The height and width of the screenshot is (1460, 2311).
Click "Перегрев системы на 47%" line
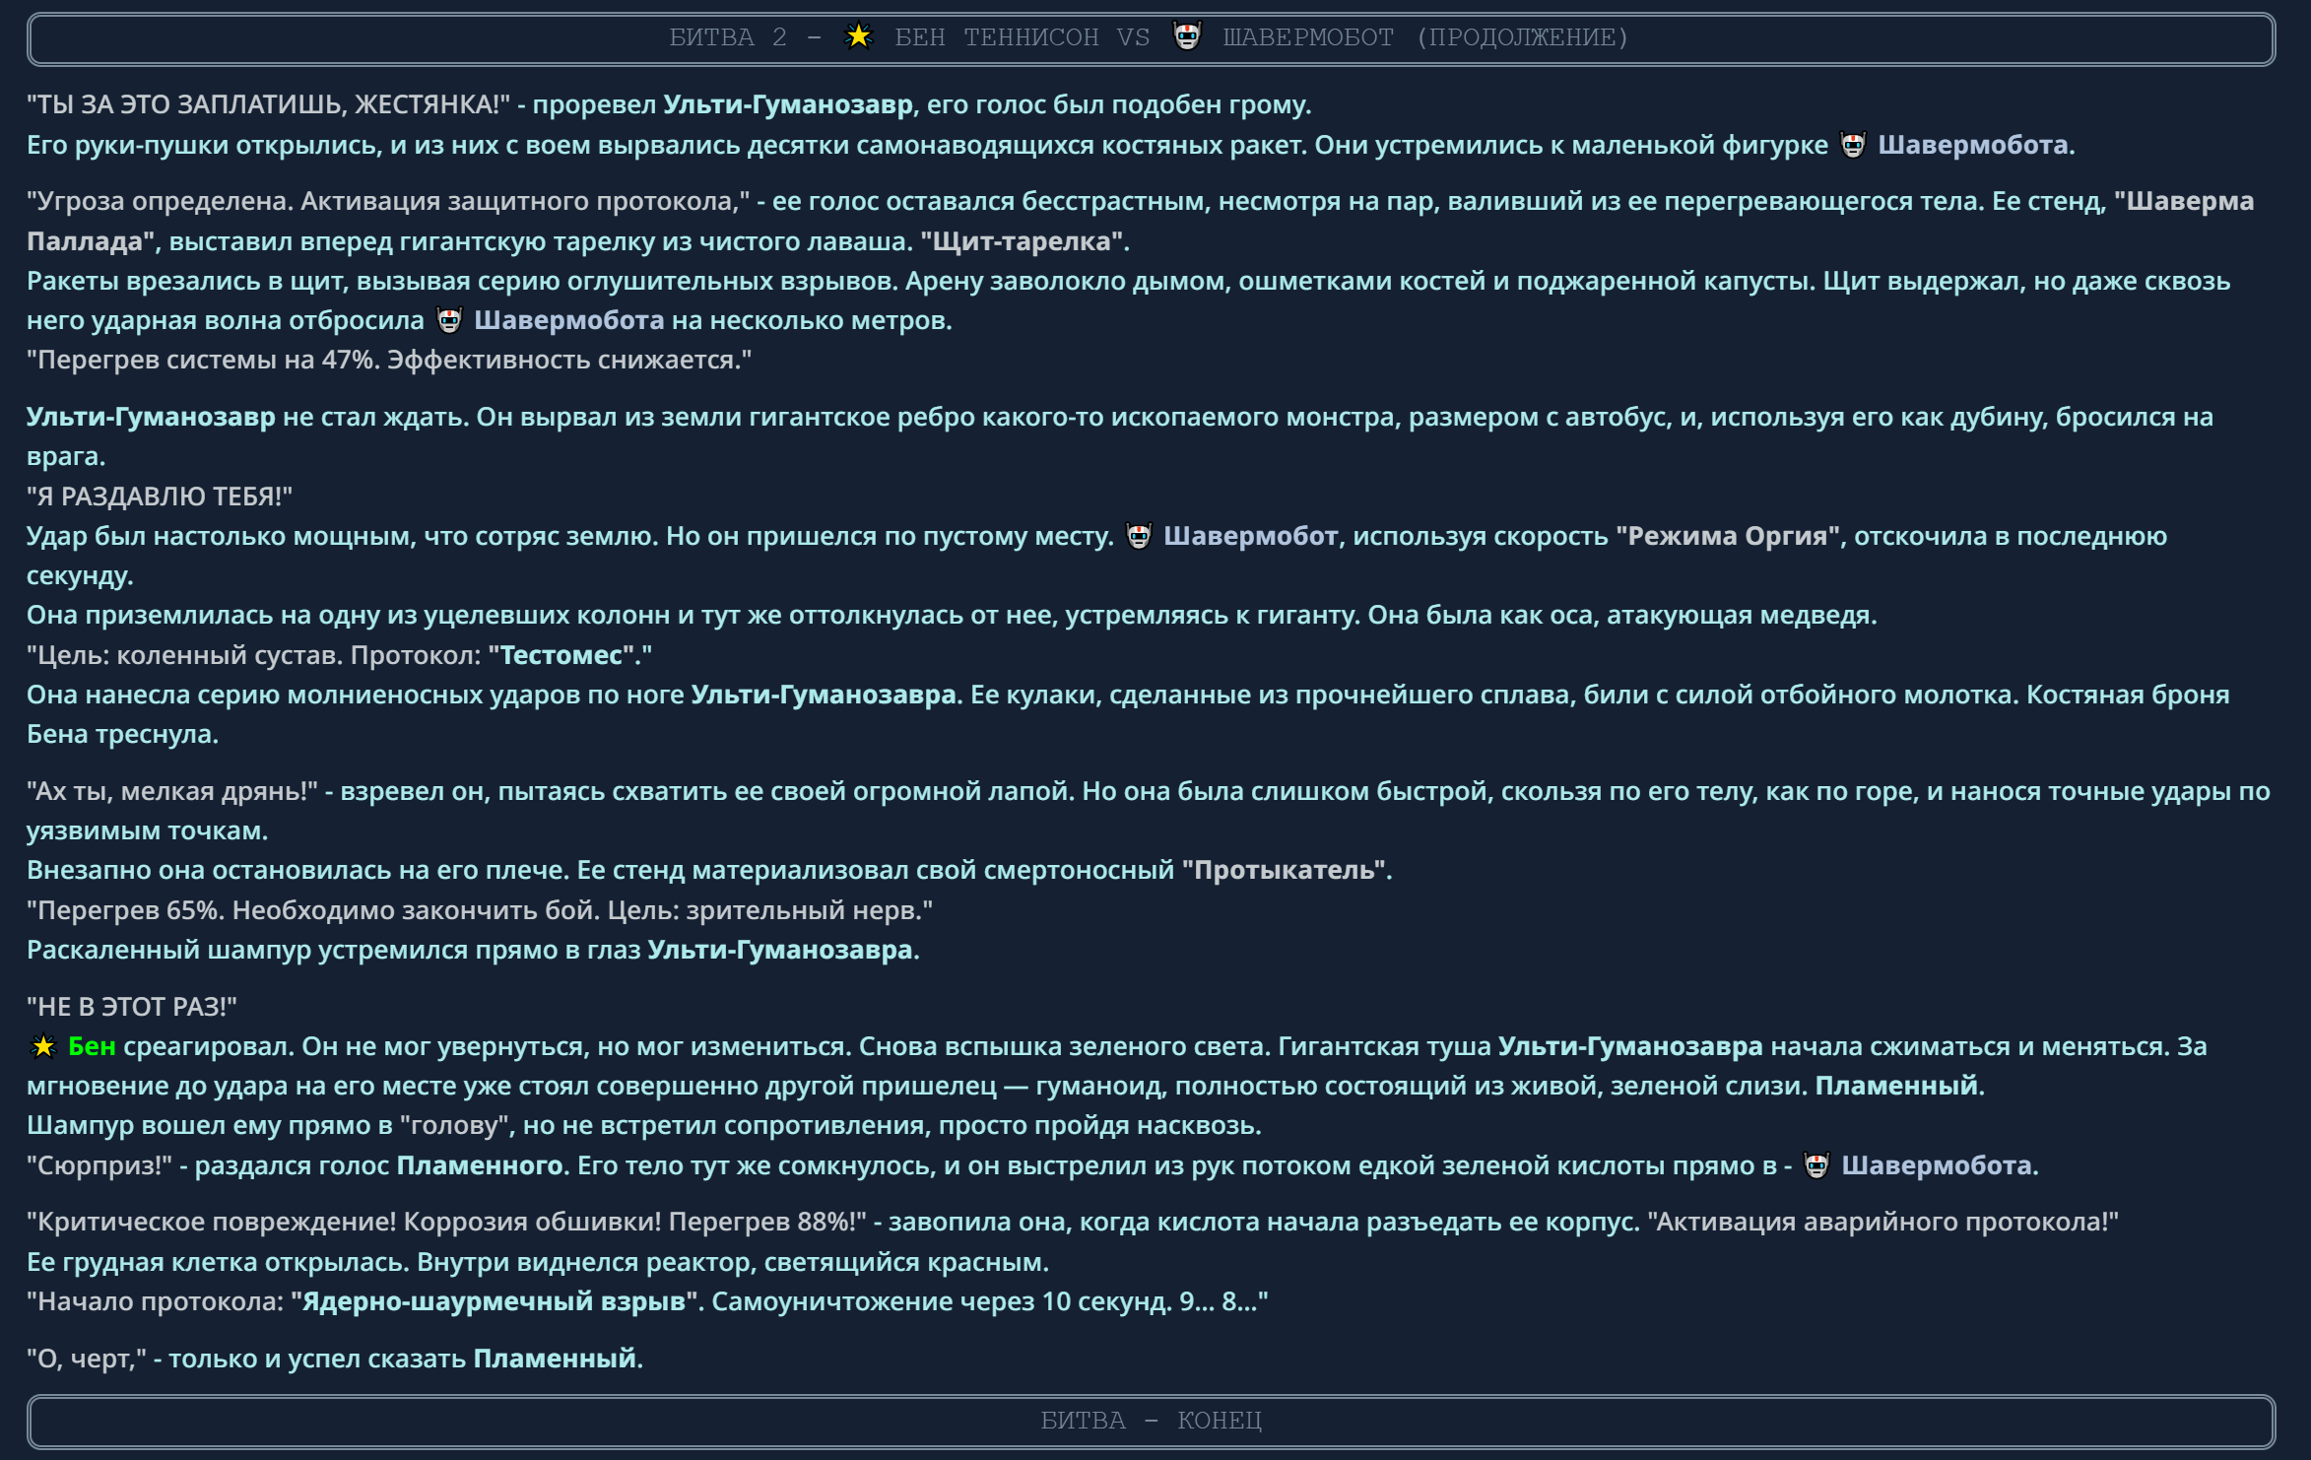tap(389, 360)
